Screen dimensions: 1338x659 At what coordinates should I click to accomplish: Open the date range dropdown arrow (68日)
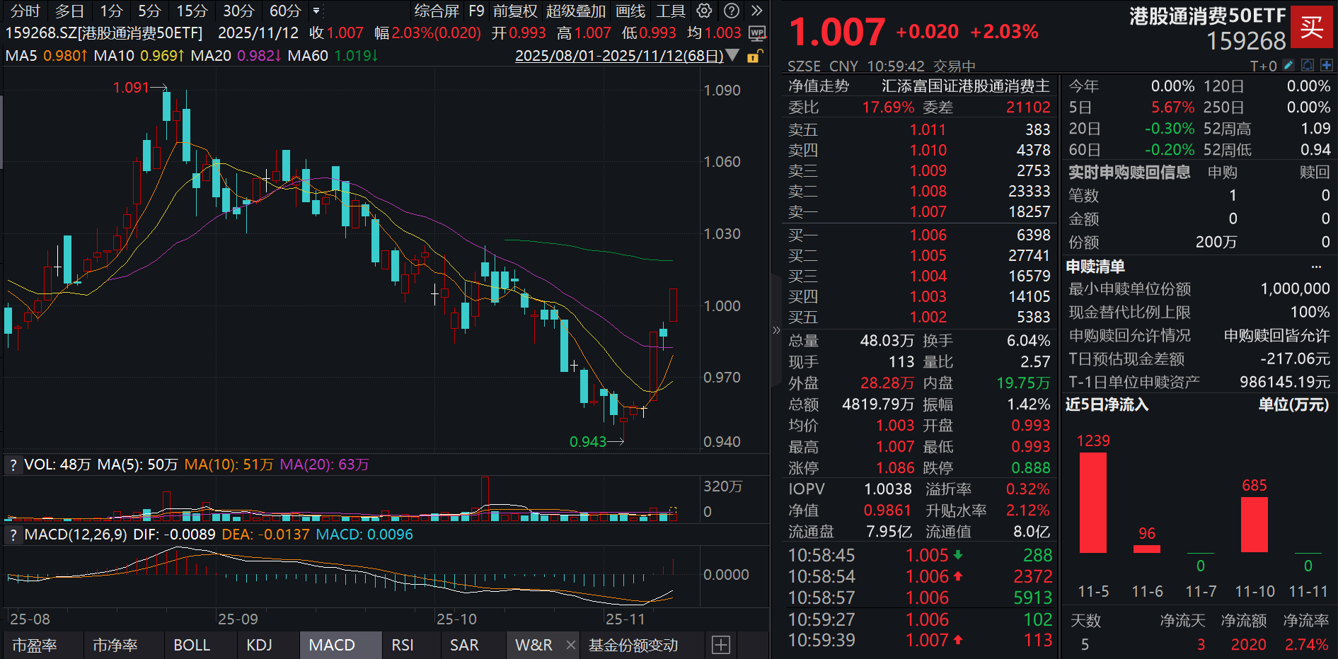click(x=734, y=55)
